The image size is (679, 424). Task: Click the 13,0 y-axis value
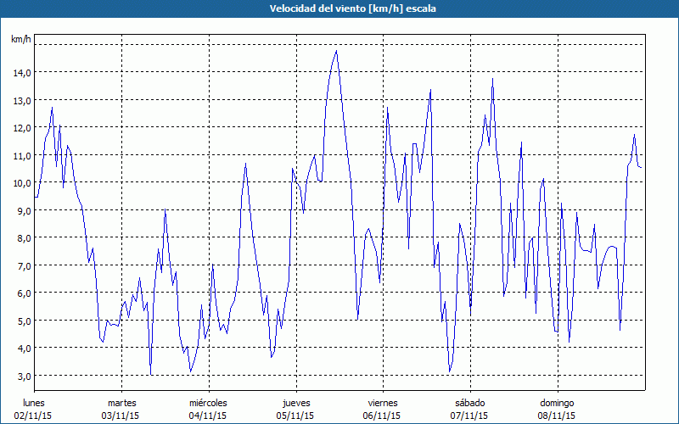tap(21, 100)
